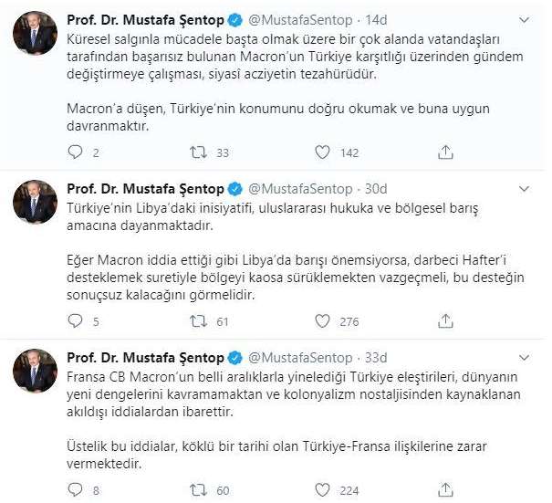
Task: Reply to the 14d tweet
Action: (75, 152)
